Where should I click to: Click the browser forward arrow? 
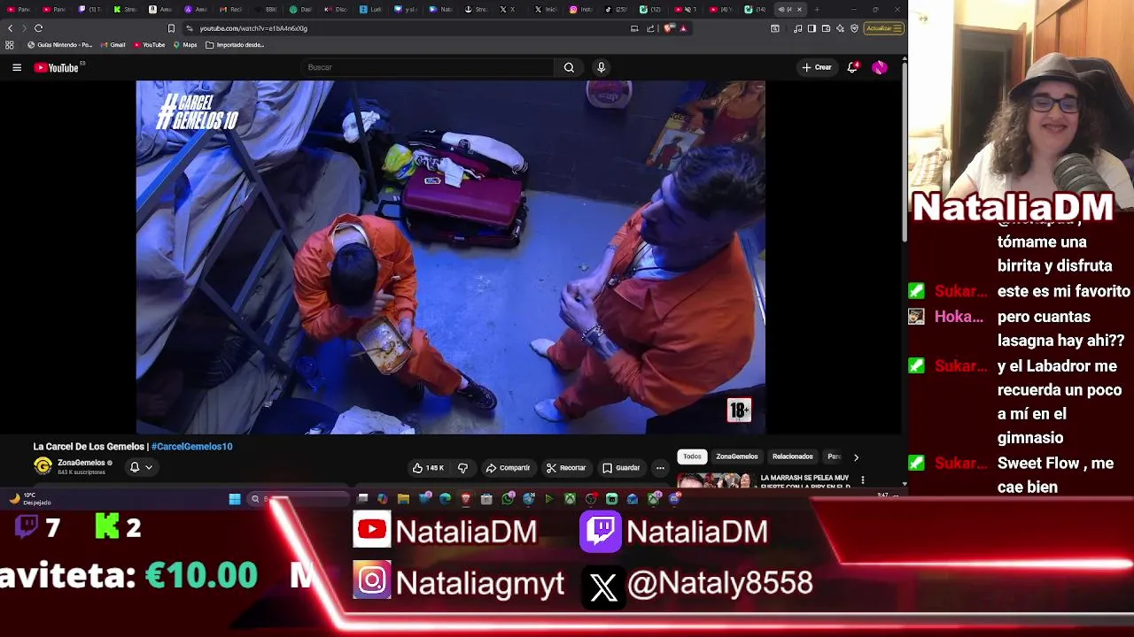[24, 28]
